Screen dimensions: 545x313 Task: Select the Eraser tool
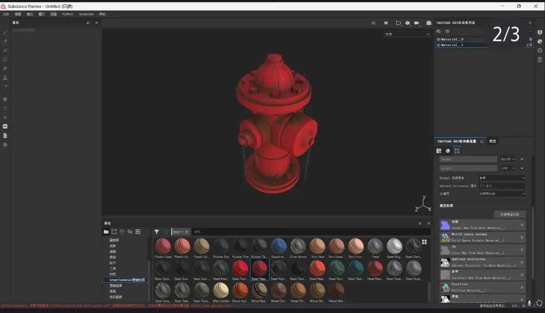pyautogui.click(x=5, y=41)
